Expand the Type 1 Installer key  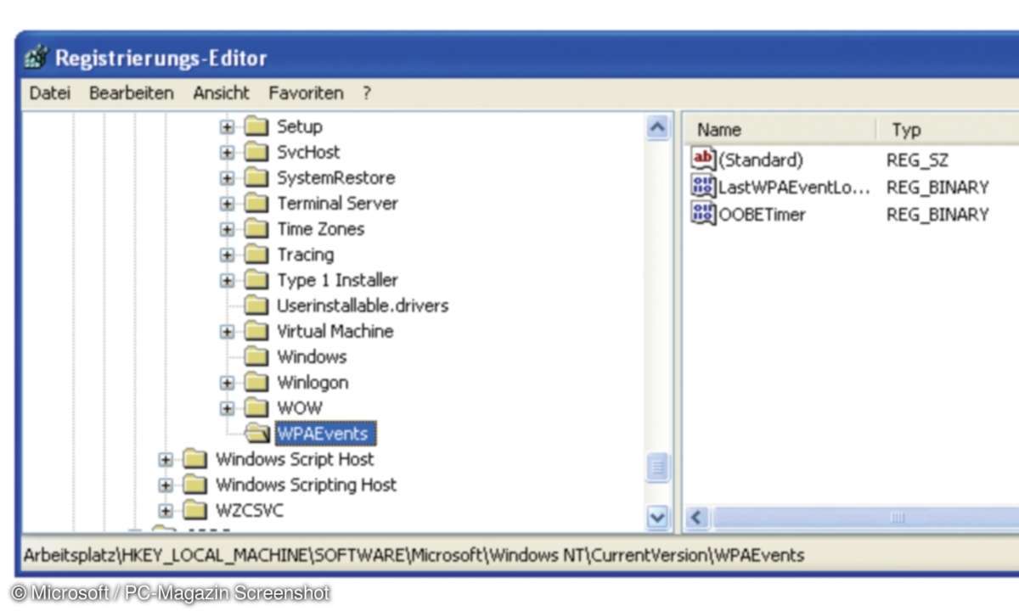[227, 280]
